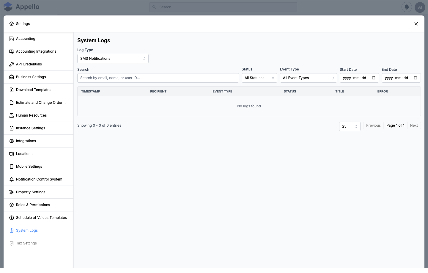This screenshot has width=428, height=273.
Task: Click the Notification Control System bell icon
Action: [12, 179]
